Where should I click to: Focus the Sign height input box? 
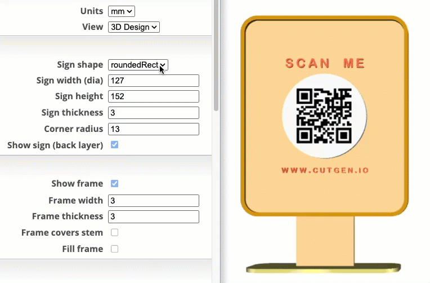[x=154, y=96]
